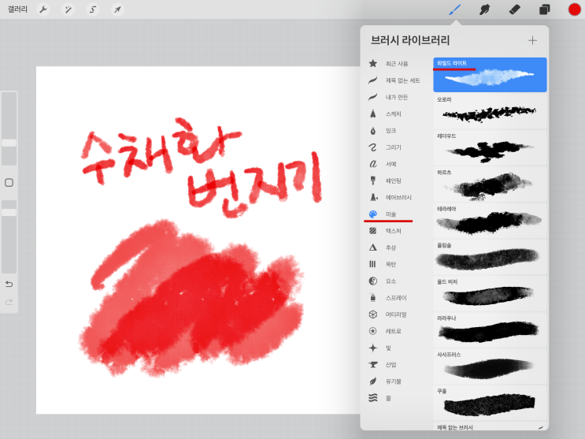Viewport: 585px width, 439px height.
Task: Select the highlighted 미술 category
Action: pos(394,214)
